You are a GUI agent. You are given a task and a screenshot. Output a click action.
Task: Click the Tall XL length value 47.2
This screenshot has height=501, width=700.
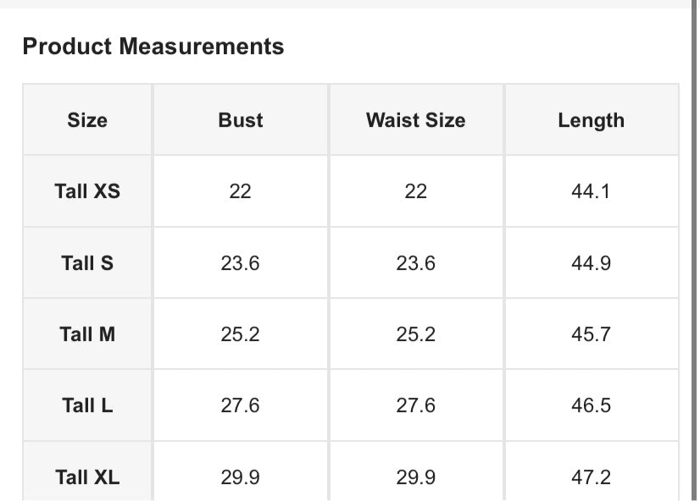pos(591,477)
